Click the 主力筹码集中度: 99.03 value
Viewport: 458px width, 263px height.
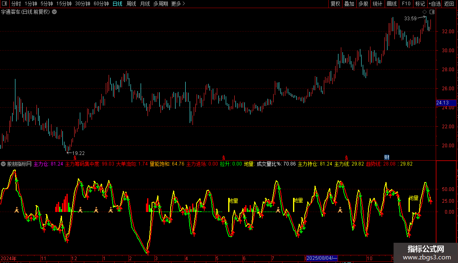[x=90, y=164]
